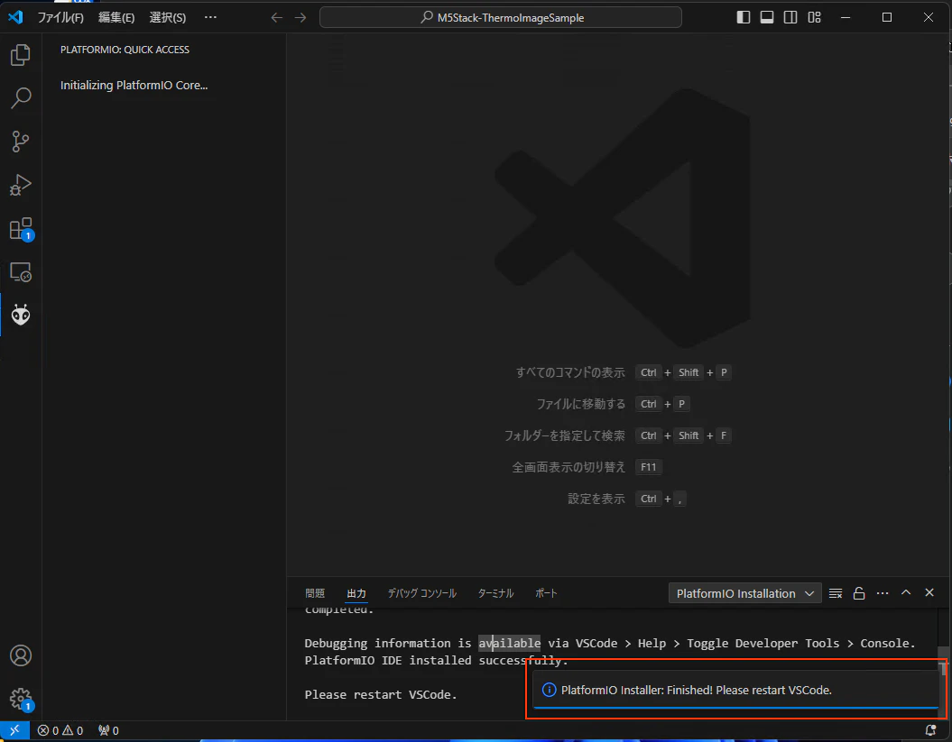The image size is (952, 742).
Task: Close the bottom panel
Action: pyautogui.click(x=929, y=592)
